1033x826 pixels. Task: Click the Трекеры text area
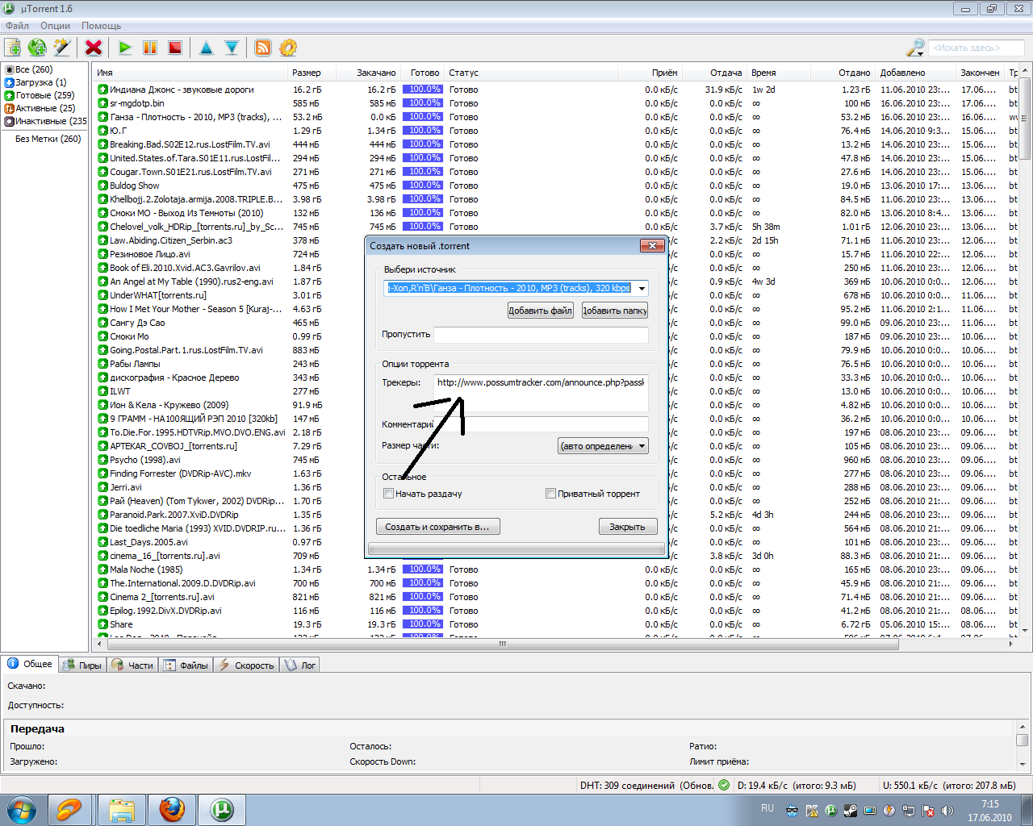(x=541, y=394)
